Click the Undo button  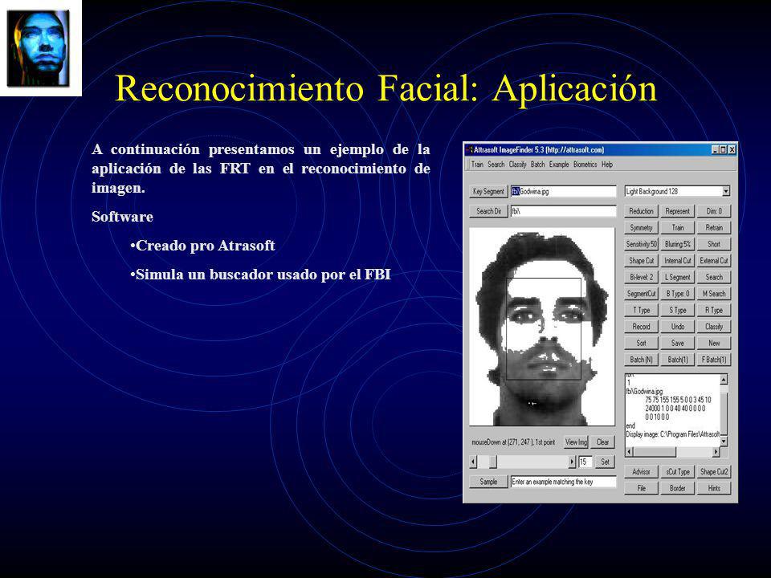click(678, 327)
